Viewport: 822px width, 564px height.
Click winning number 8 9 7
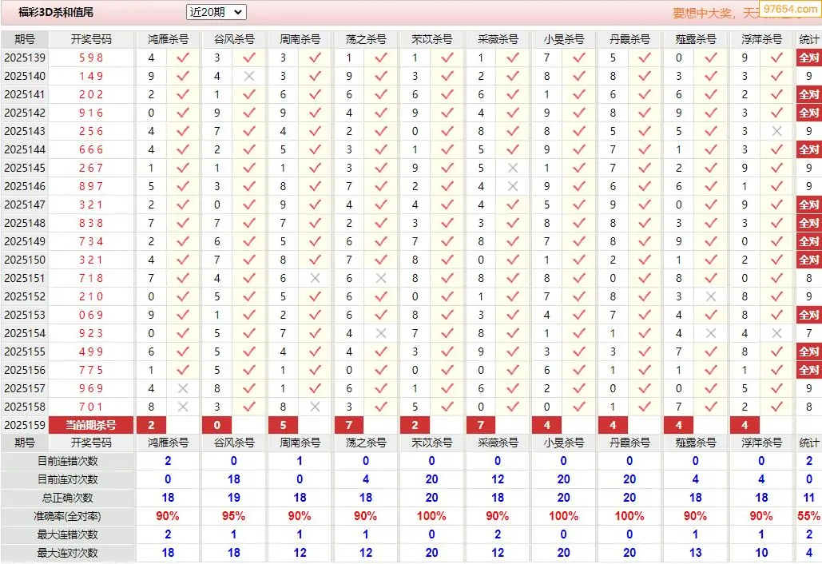click(x=91, y=186)
